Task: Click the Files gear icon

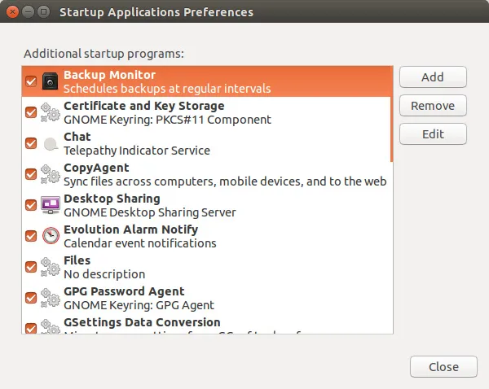Action: coord(51,267)
